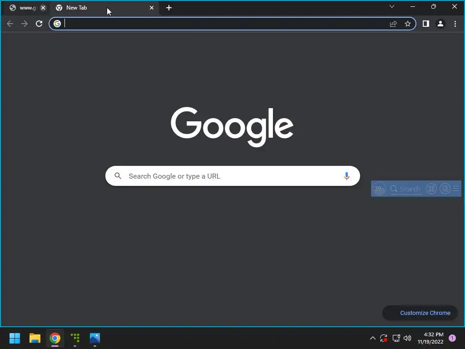This screenshot has width=465, height=349.
Task: Open a new tab with the plus button
Action: [x=169, y=8]
